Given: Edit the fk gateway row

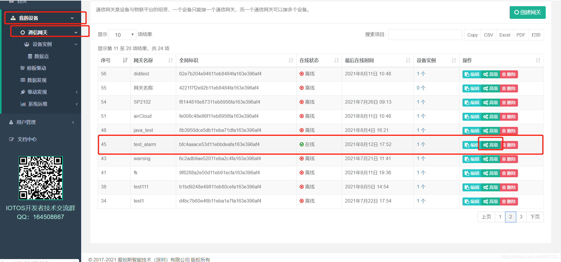Looking at the screenshot, I should pyautogui.click(x=472, y=173).
